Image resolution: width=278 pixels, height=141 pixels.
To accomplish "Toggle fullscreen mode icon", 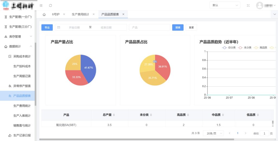I will coord(248,5).
